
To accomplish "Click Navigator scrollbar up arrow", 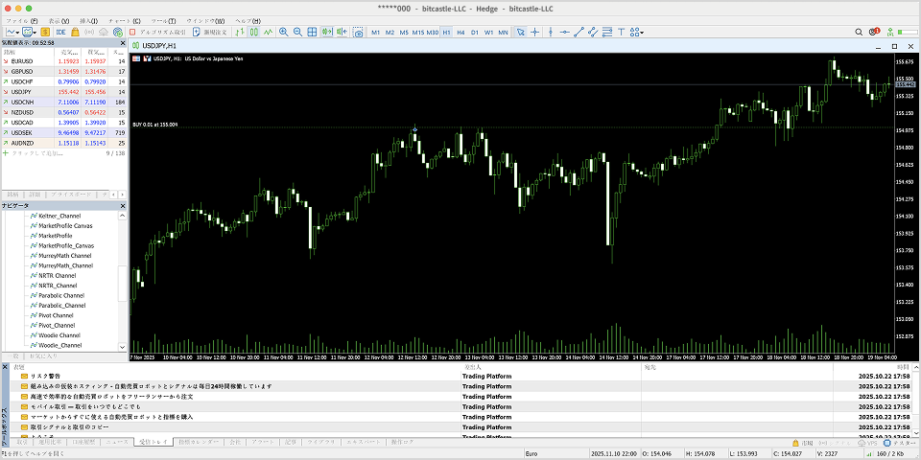I will coord(122,216).
